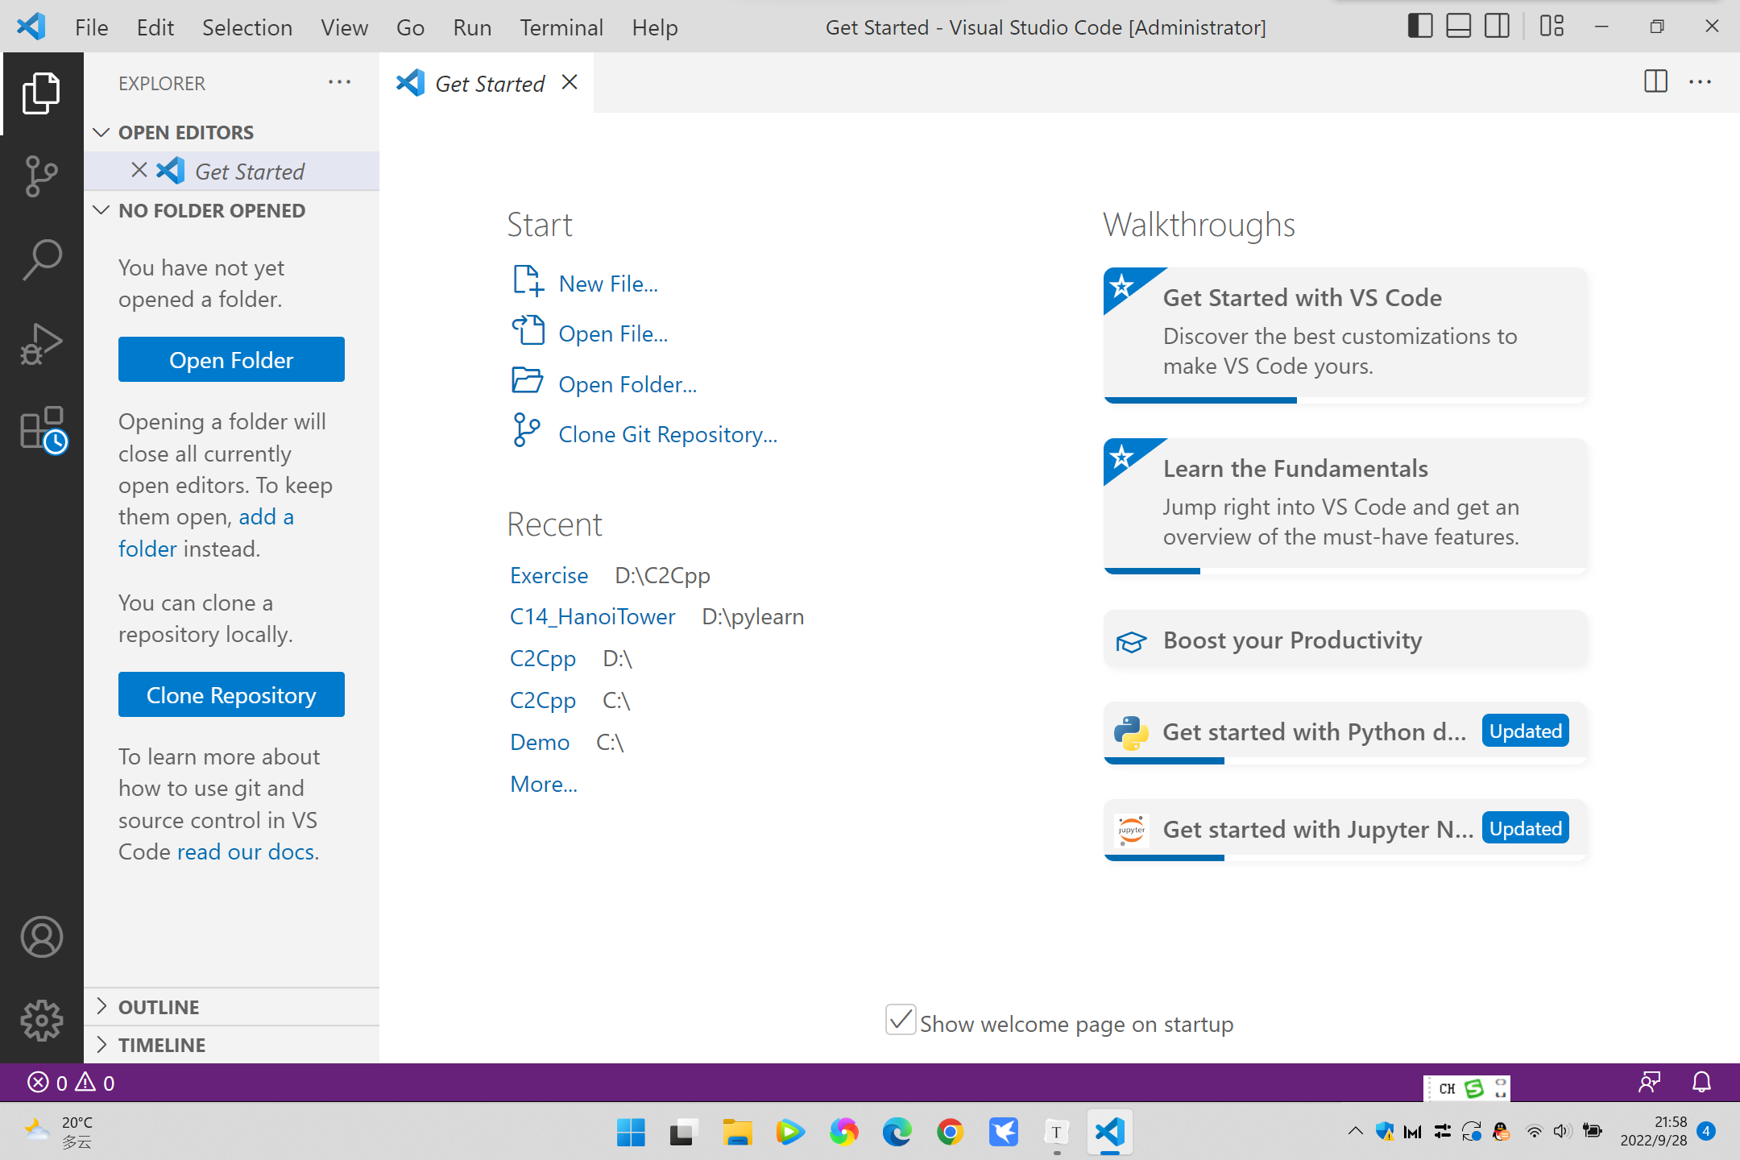Open the Manage gear icon
This screenshot has height=1160, width=1740.
tap(42, 1019)
